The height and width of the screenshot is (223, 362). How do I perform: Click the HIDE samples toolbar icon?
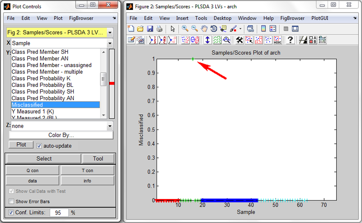pos(277,40)
